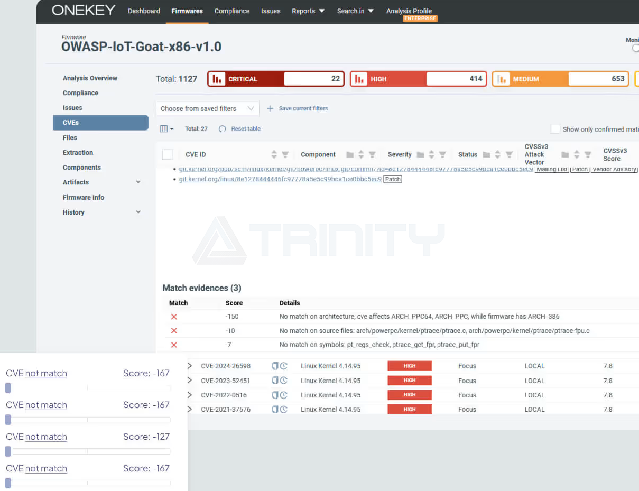Viewport: 639px width, 491px height.
Task: Click the first 'not match' link in the score panel
Action: 46,374
